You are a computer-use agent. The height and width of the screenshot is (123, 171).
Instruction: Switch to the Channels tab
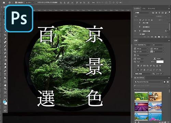point(152,9)
